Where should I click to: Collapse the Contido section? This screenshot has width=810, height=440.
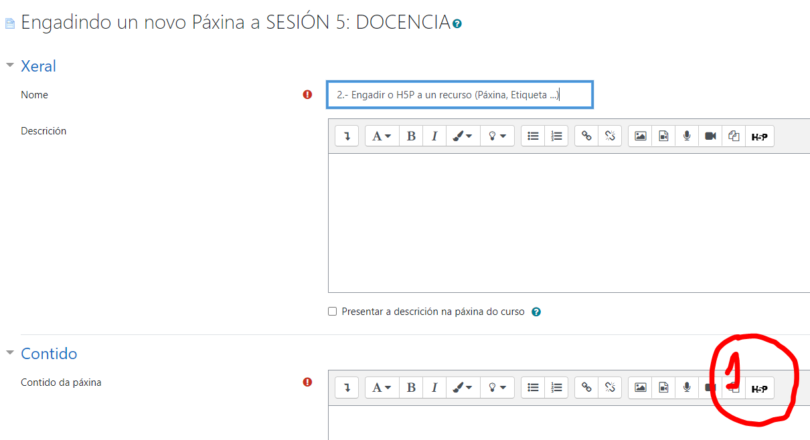tap(10, 353)
